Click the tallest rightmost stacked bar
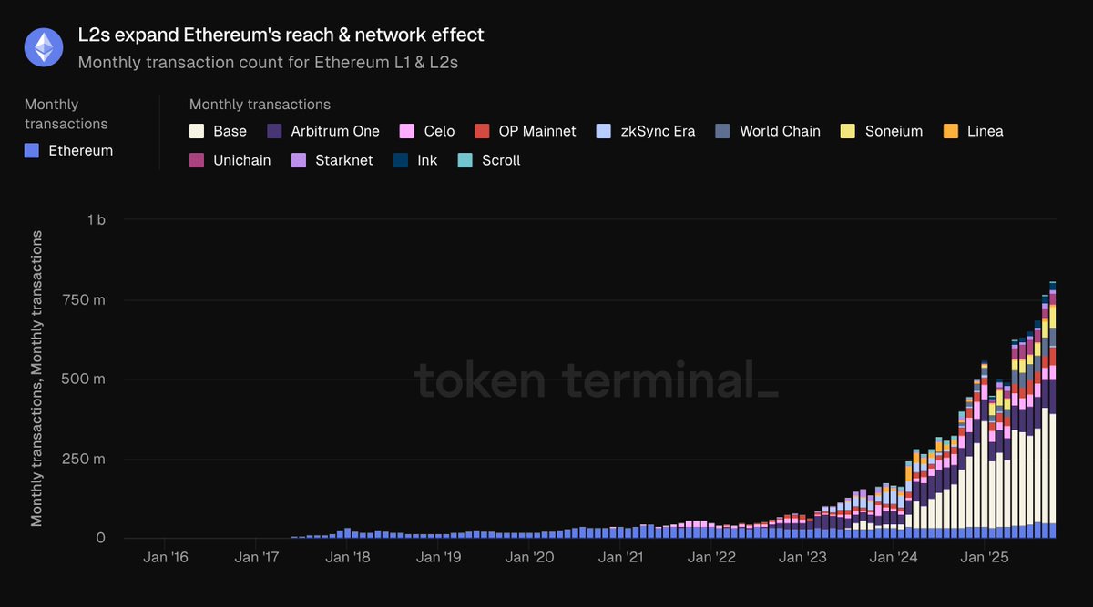The height and width of the screenshot is (607, 1093). [x=1052, y=410]
